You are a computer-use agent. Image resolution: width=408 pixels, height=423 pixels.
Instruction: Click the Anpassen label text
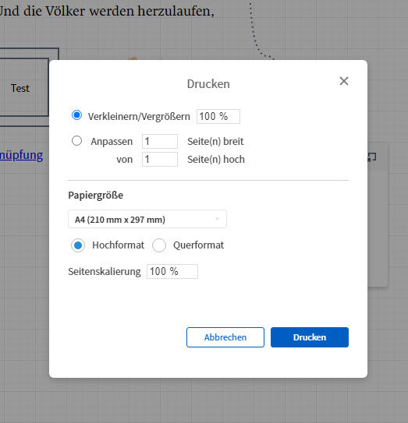point(112,141)
